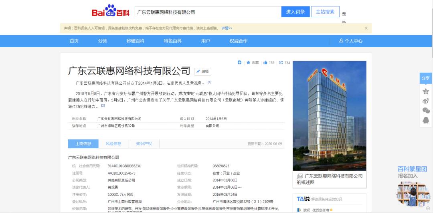433x213 pixels.
Task: Click the thumbs-up like icon showing 153
Action: [265, 63]
